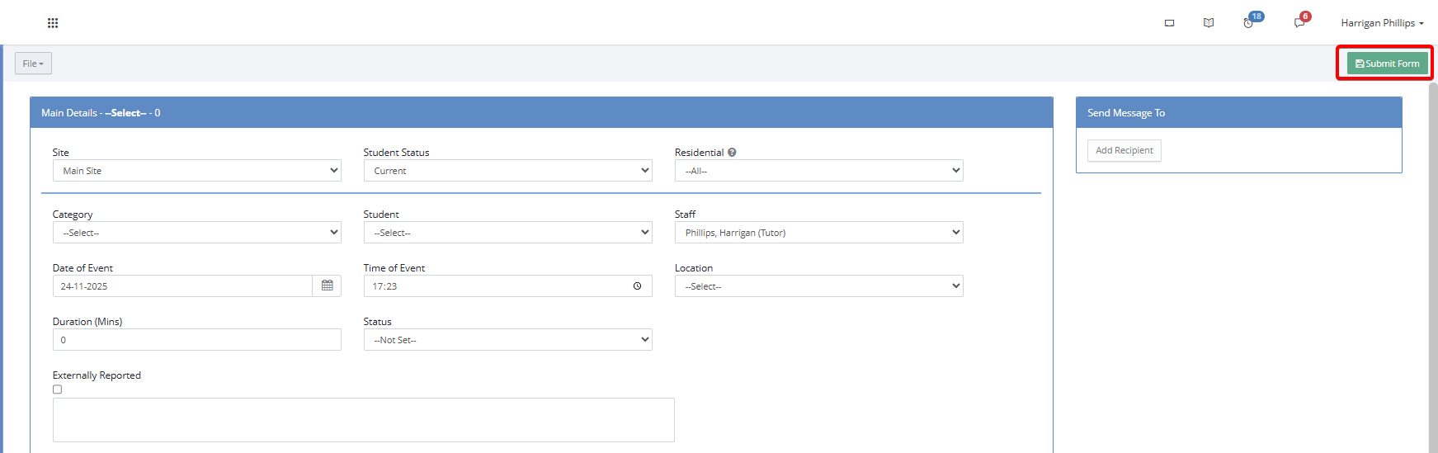1438x453 pixels.
Task: Open the alarm clock reminders icon
Action: (1249, 23)
